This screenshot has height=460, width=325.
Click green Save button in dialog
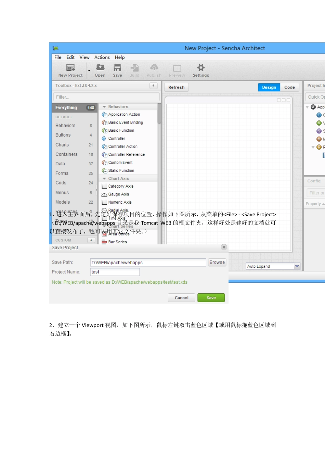click(x=211, y=298)
